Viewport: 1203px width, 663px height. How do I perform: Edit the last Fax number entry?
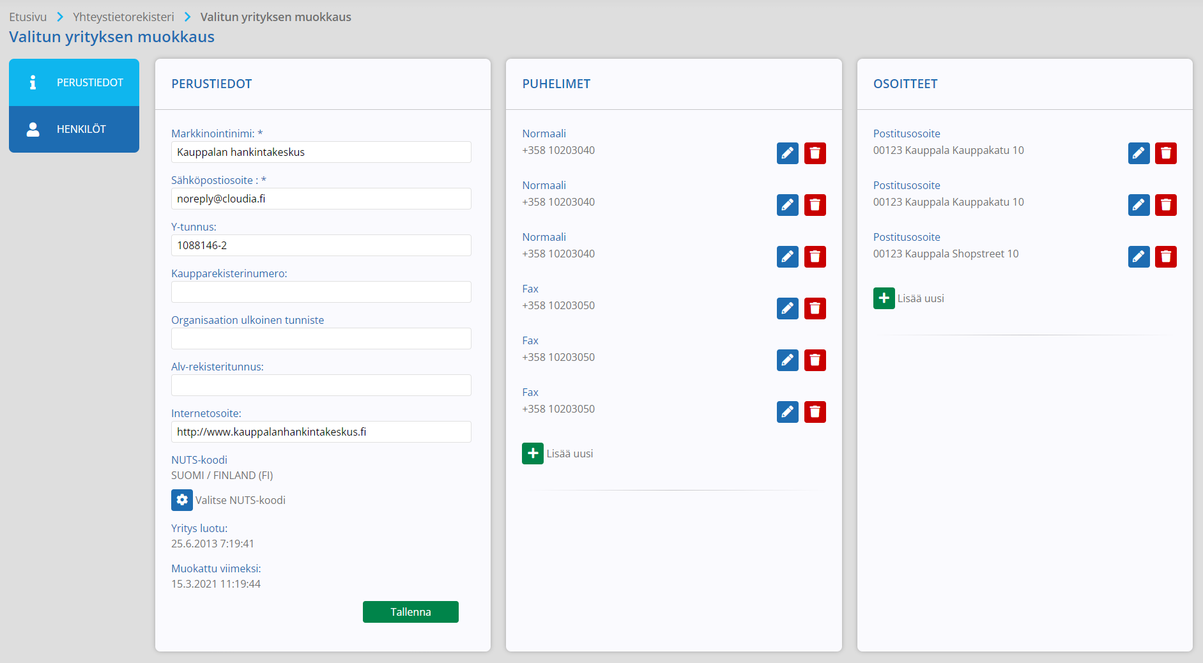point(787,412)
